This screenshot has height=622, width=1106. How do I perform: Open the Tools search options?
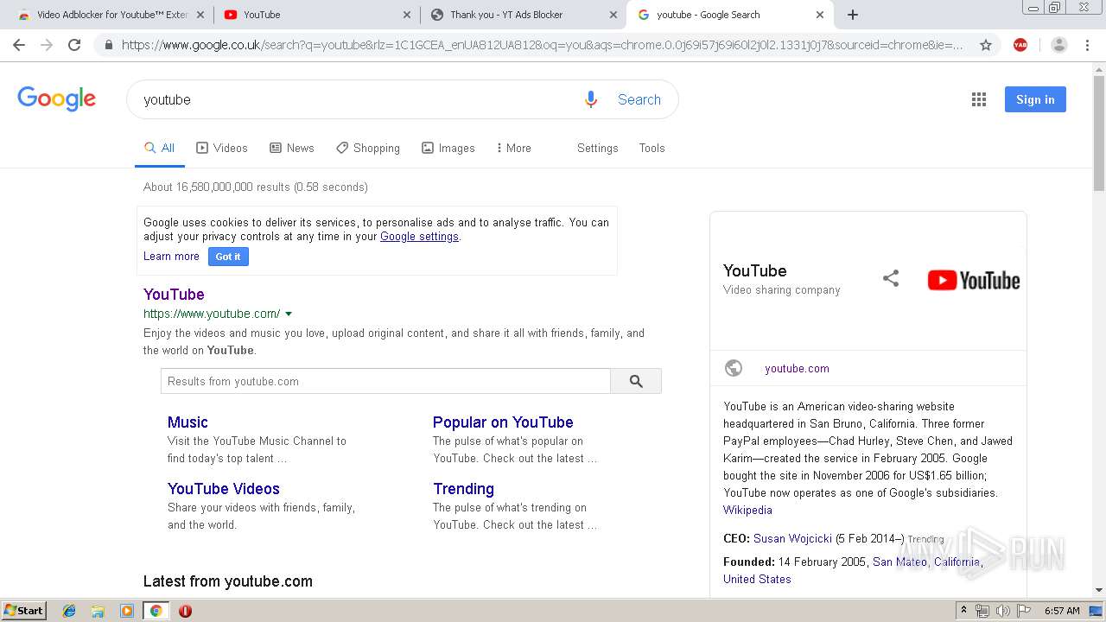[652, 148]
